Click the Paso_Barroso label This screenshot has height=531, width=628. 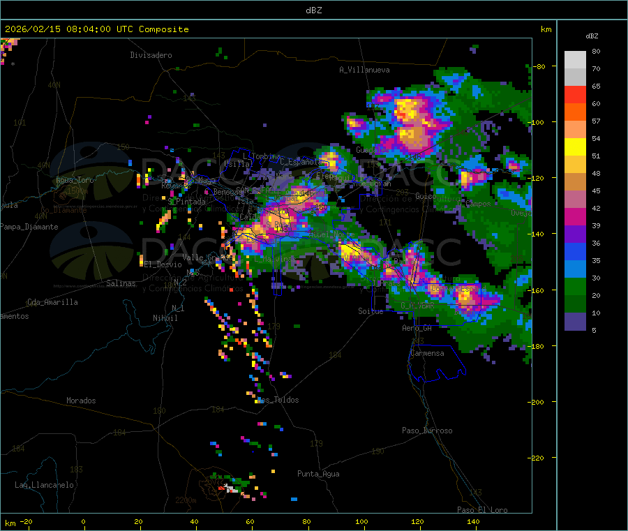point(427,431)
